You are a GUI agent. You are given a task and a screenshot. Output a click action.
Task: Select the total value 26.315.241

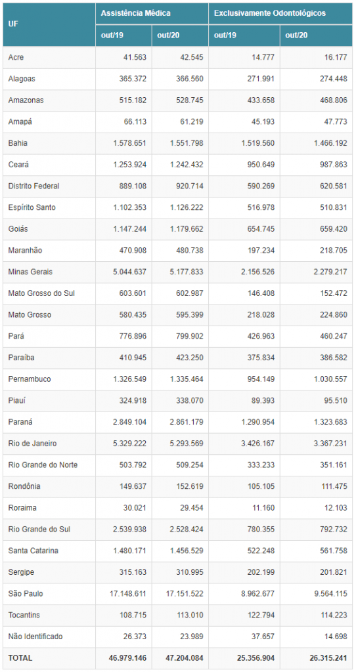click(328, 658)
